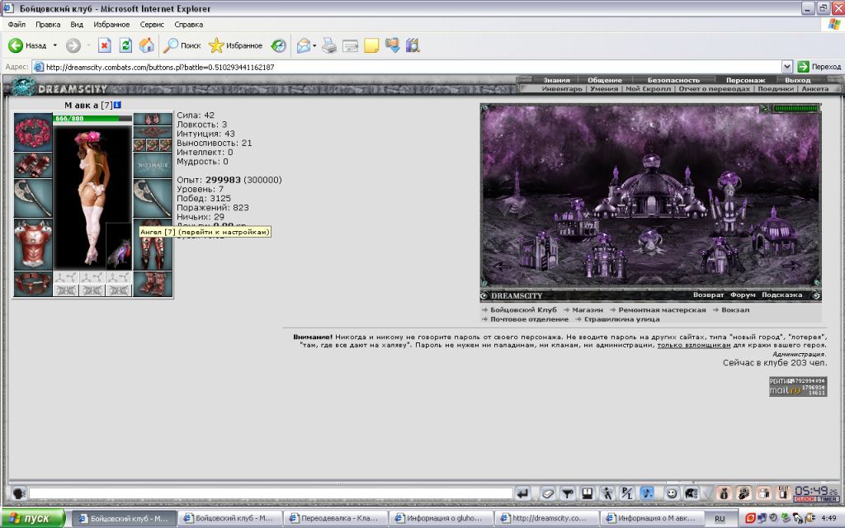Select the red gauntlets equipment slot
The image size is (845, 528).
click(x=33, y=165)
